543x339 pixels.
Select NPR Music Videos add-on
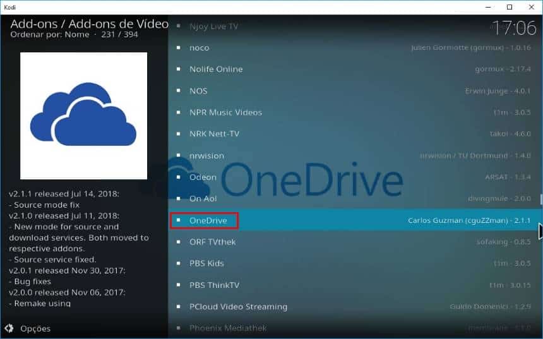pos(355,112)
